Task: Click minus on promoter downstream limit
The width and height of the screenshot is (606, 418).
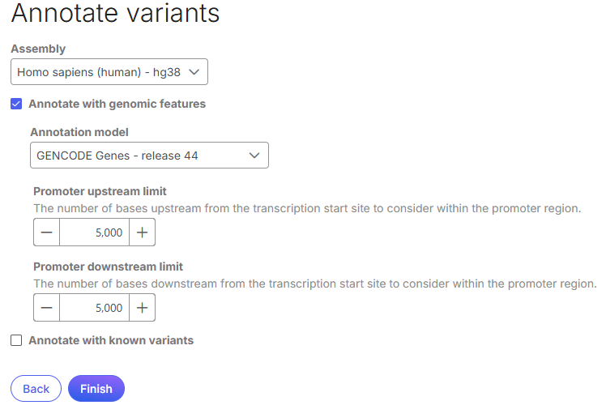Action: [47, 308]
